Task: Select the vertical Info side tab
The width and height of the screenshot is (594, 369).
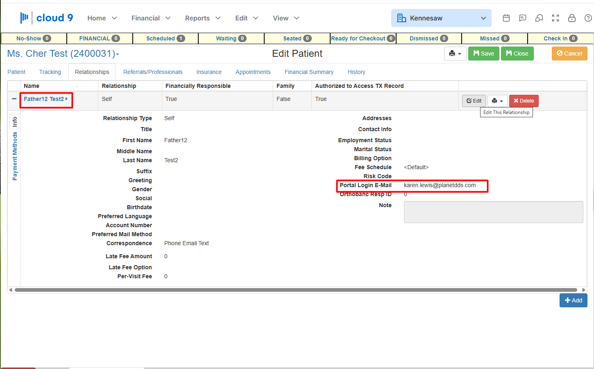Action: 15,122
